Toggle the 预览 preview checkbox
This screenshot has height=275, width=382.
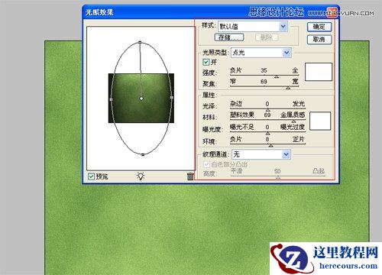[91, 176]
